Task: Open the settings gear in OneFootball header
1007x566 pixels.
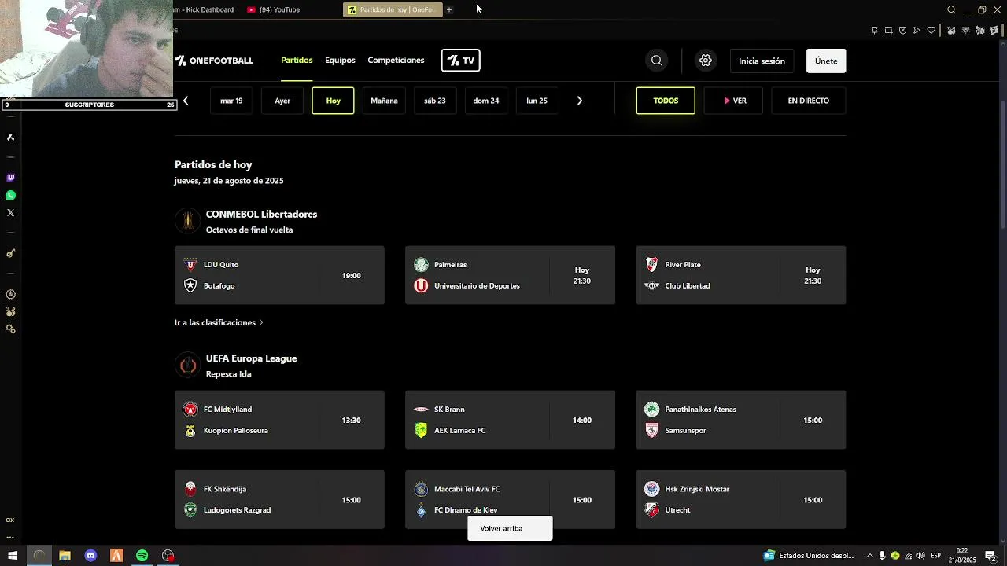Action: (x=706, y=61)
